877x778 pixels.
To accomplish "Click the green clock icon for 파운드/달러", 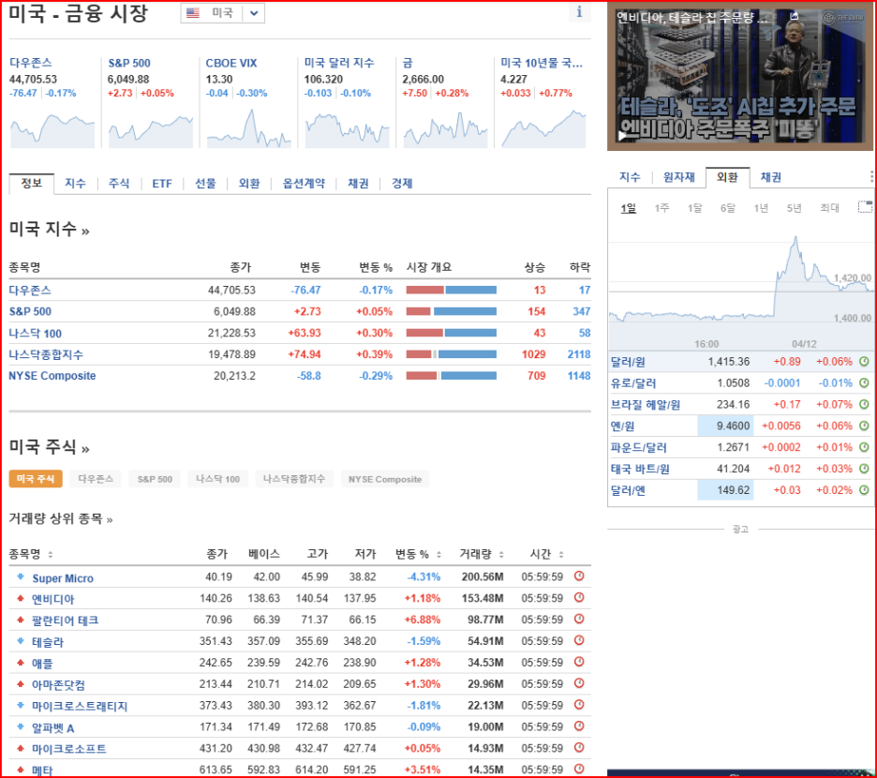I will (x=864, y=447).
